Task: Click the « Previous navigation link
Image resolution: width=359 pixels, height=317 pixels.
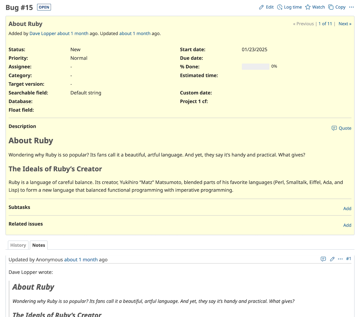Action: point(303,24)
